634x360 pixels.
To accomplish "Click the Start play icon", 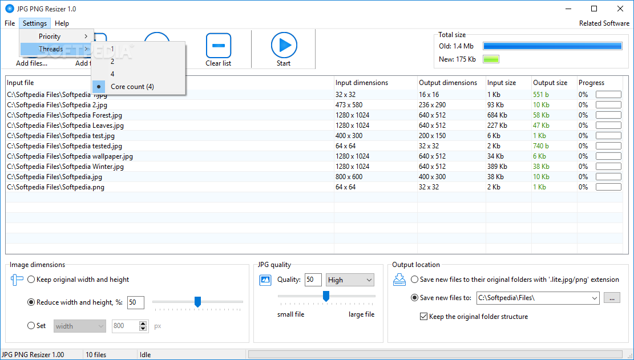I will click(284, 45).
